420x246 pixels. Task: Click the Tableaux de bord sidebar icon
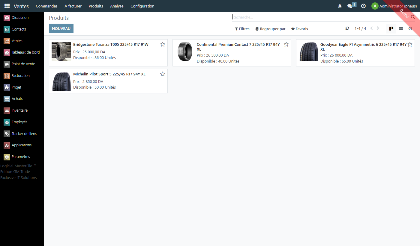[7, 53]
